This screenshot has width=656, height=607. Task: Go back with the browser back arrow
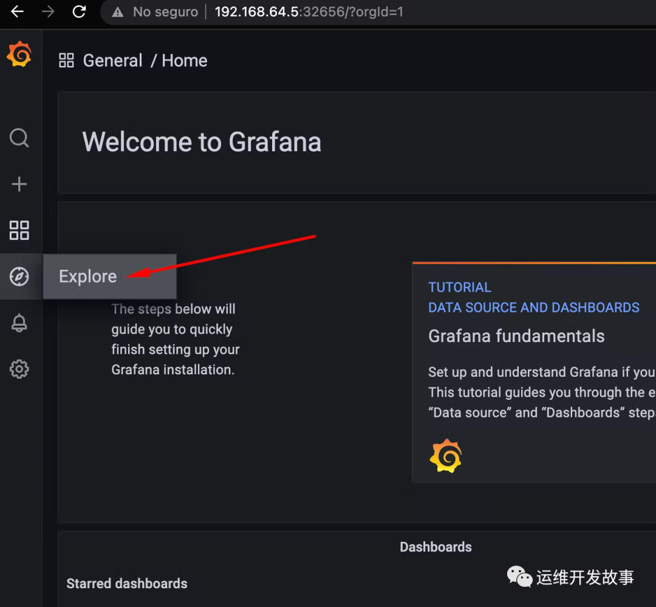point(17,12)
